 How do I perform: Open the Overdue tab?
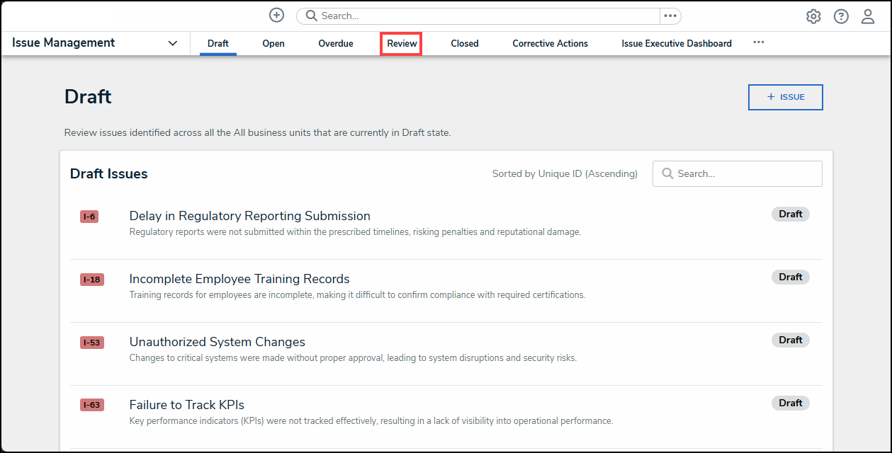click(336, 43)
